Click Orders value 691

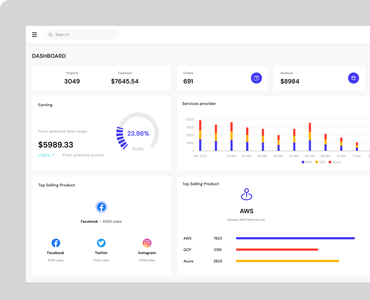[x=188, y=81]
